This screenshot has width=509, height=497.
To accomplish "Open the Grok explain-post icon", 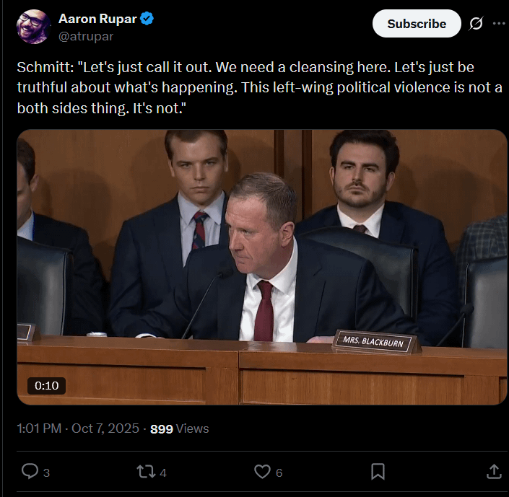I will [x=476, y=24].
